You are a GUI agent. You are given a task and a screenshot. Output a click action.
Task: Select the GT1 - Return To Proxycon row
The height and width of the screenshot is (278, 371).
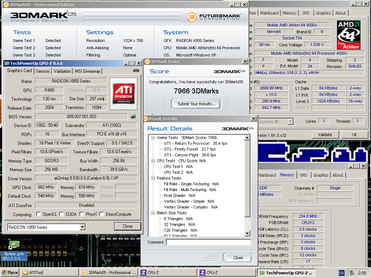click(x=195, y=143)
